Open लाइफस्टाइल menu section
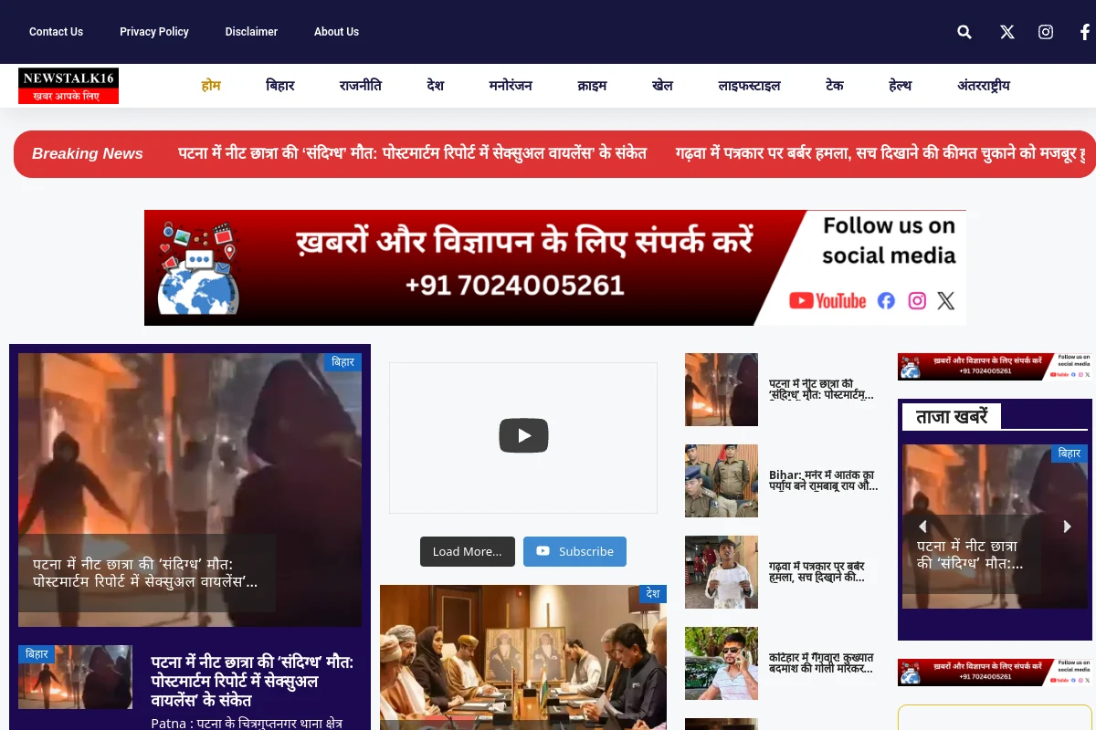This screenshot has height=730, width=1096. [x=749, y=86]
